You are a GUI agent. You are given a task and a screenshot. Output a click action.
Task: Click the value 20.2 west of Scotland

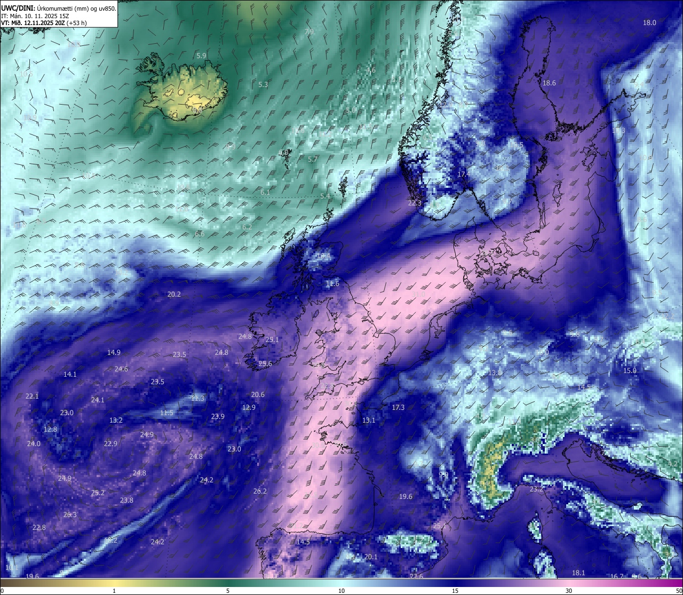(x=174, y=294)
